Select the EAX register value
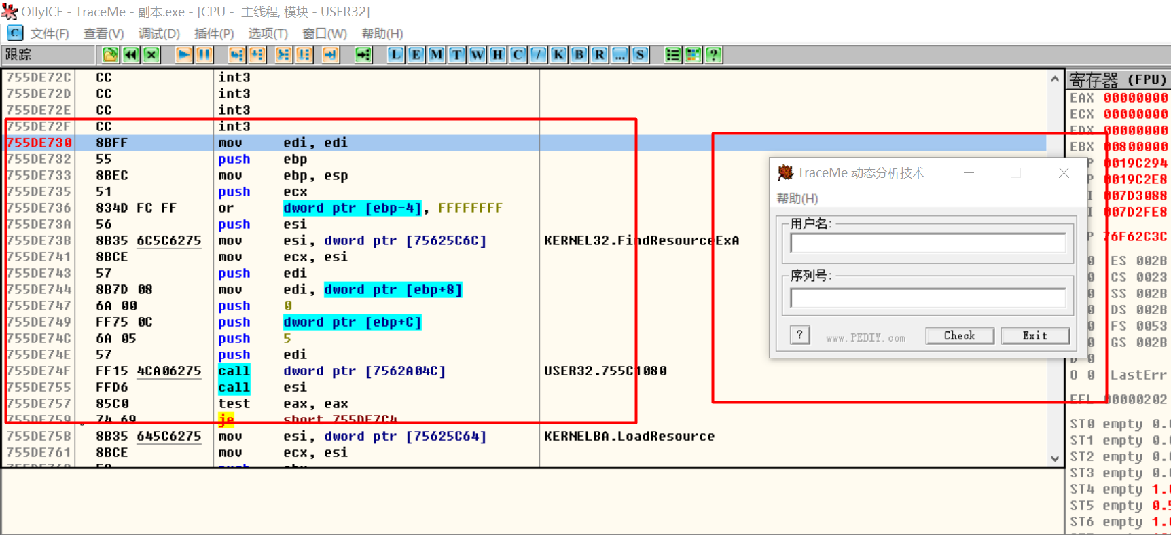This screenshot has height=535, width=1171. 1135,98
